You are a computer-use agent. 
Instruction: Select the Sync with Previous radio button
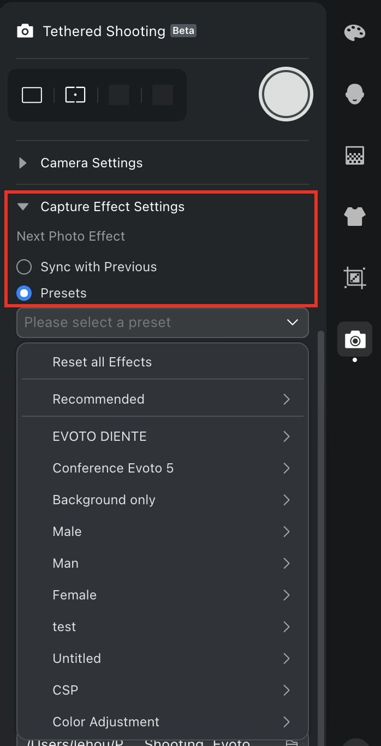pos(24,267)
